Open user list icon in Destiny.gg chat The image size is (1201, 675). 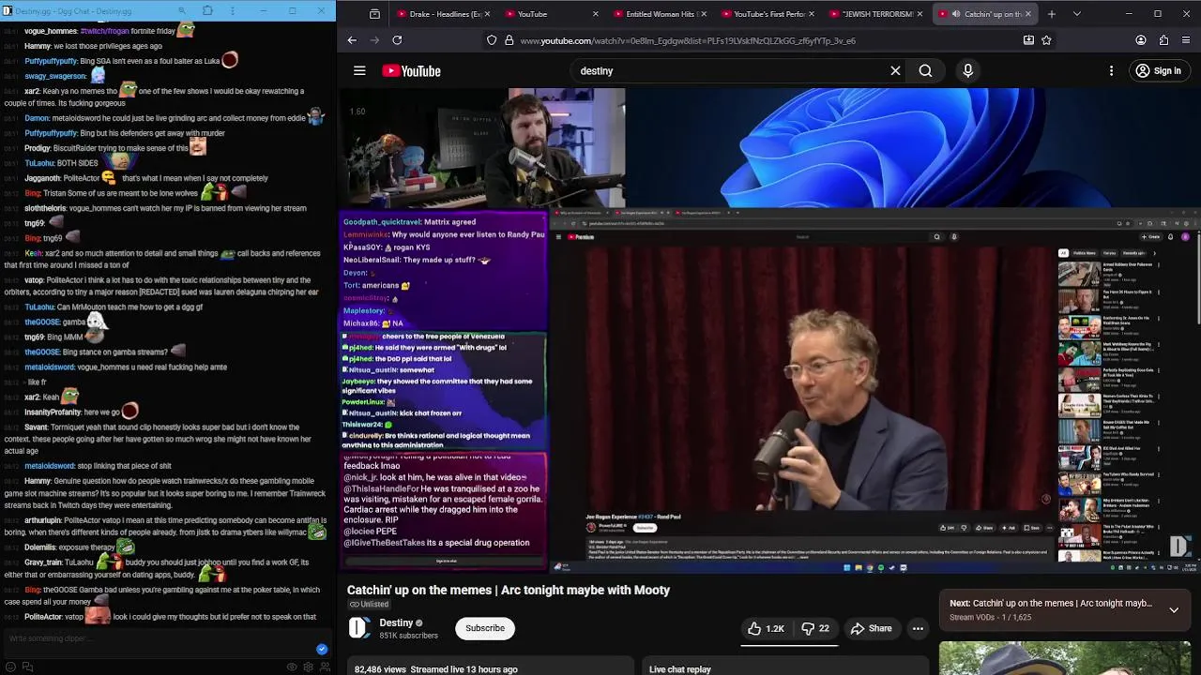coord(325,667)
